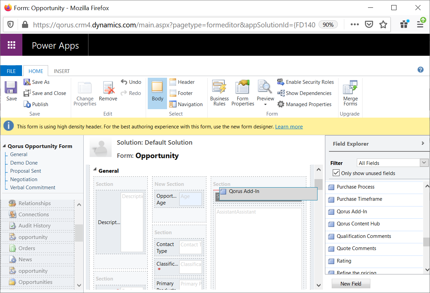Screen dimensions: 430x293
Task: Open Business Rules from the ribbon
Action: pos(219,87)
